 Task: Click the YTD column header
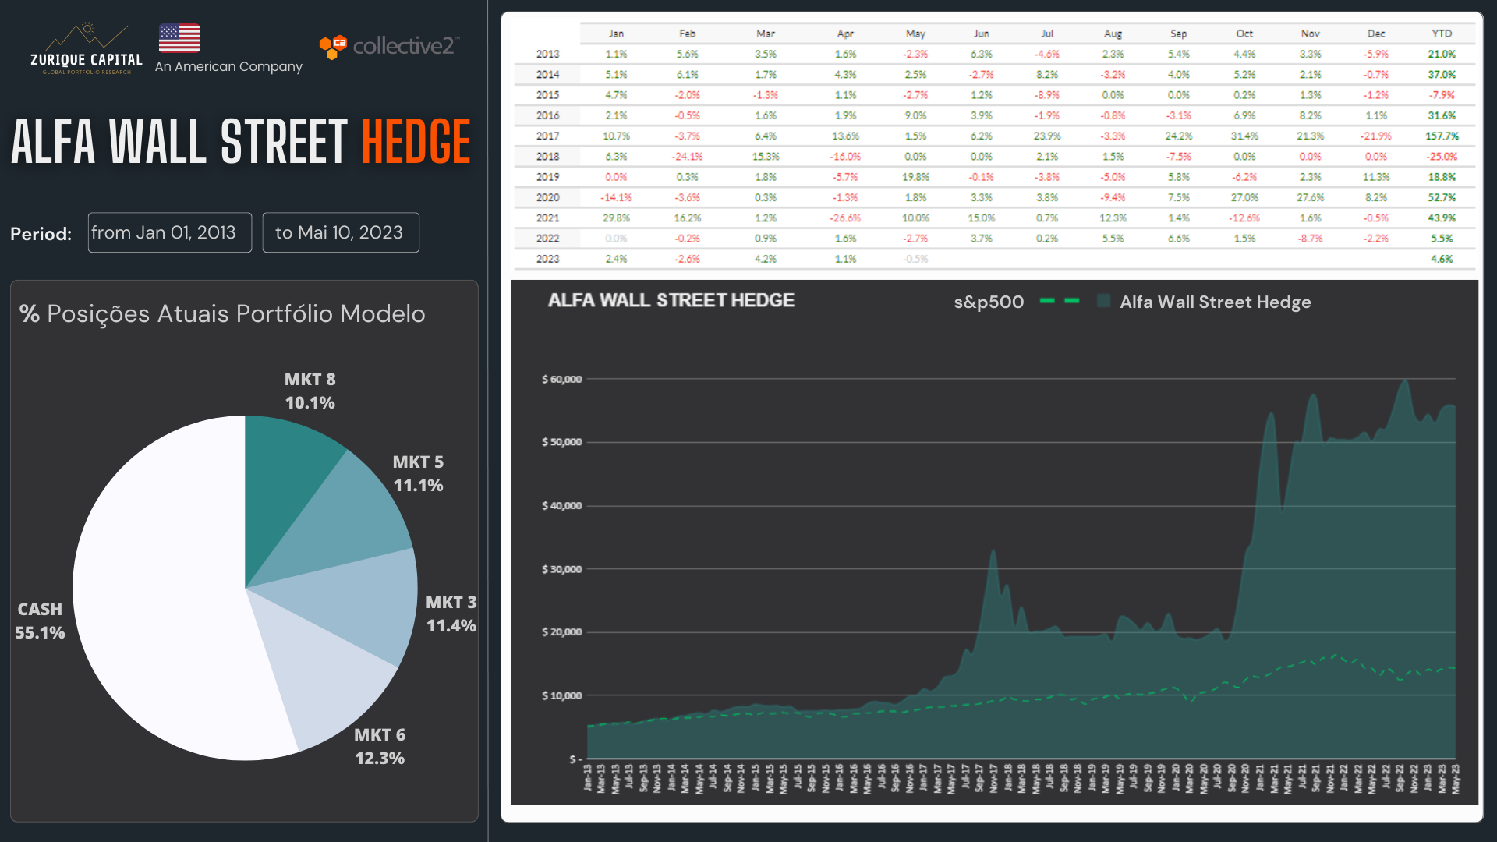click(1442, 34)
